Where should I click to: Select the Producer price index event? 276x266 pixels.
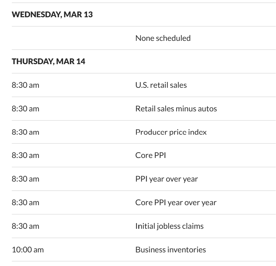tap(171, 132)
